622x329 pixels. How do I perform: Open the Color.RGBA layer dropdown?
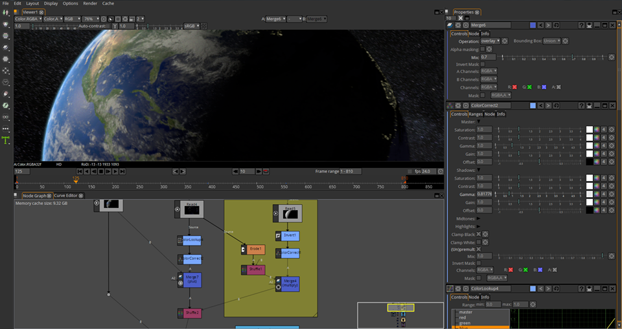[28, 19]
